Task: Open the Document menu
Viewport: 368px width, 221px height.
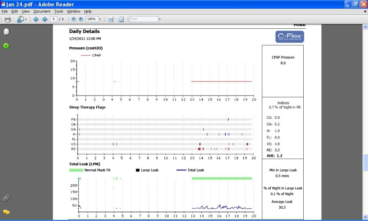Action: click(42, 11)
